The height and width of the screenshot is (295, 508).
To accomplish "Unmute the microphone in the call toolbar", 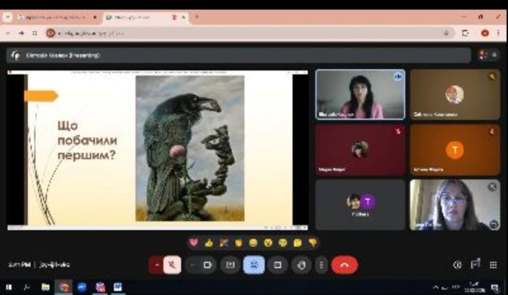I will (172, 265).
